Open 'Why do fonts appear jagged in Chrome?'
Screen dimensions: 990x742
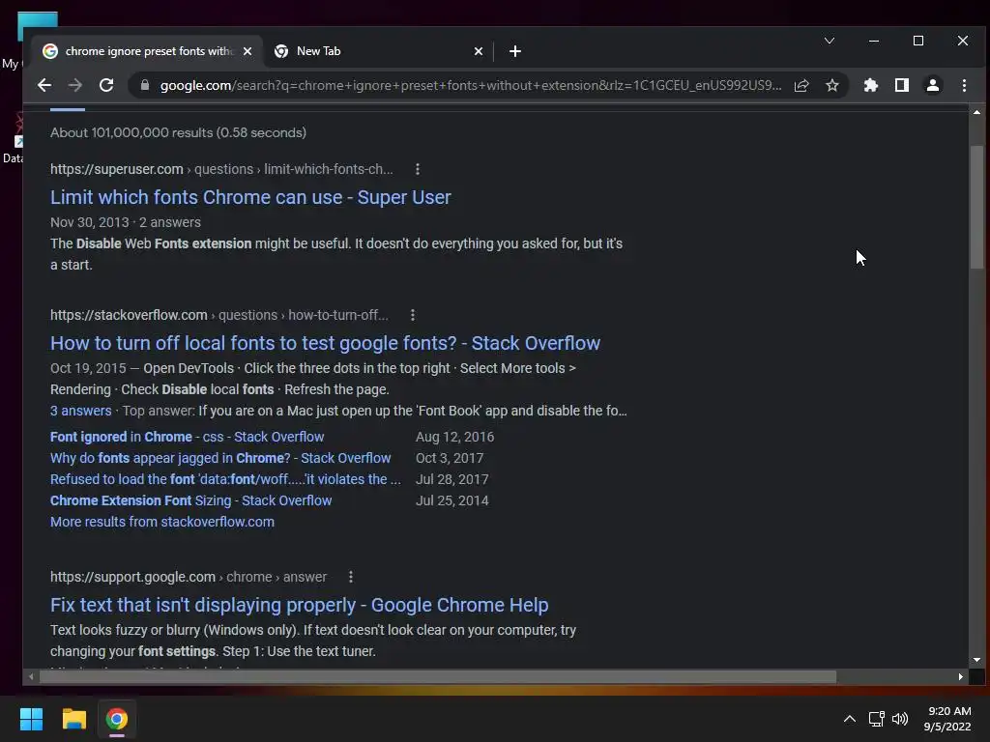point(220,458)
